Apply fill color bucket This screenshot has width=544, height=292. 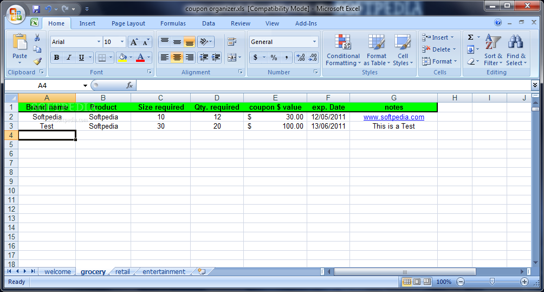pos(122,58)
